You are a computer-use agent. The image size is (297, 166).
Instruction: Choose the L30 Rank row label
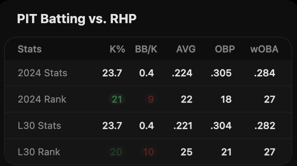click(39, 152)
